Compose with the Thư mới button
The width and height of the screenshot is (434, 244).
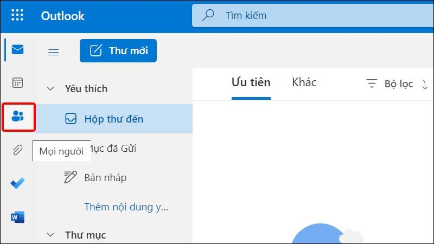click(x=118, y=50)
